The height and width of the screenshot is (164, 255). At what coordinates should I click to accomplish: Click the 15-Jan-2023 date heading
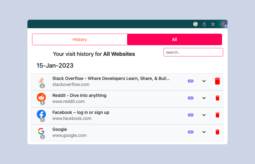click(x=55, y=65)
